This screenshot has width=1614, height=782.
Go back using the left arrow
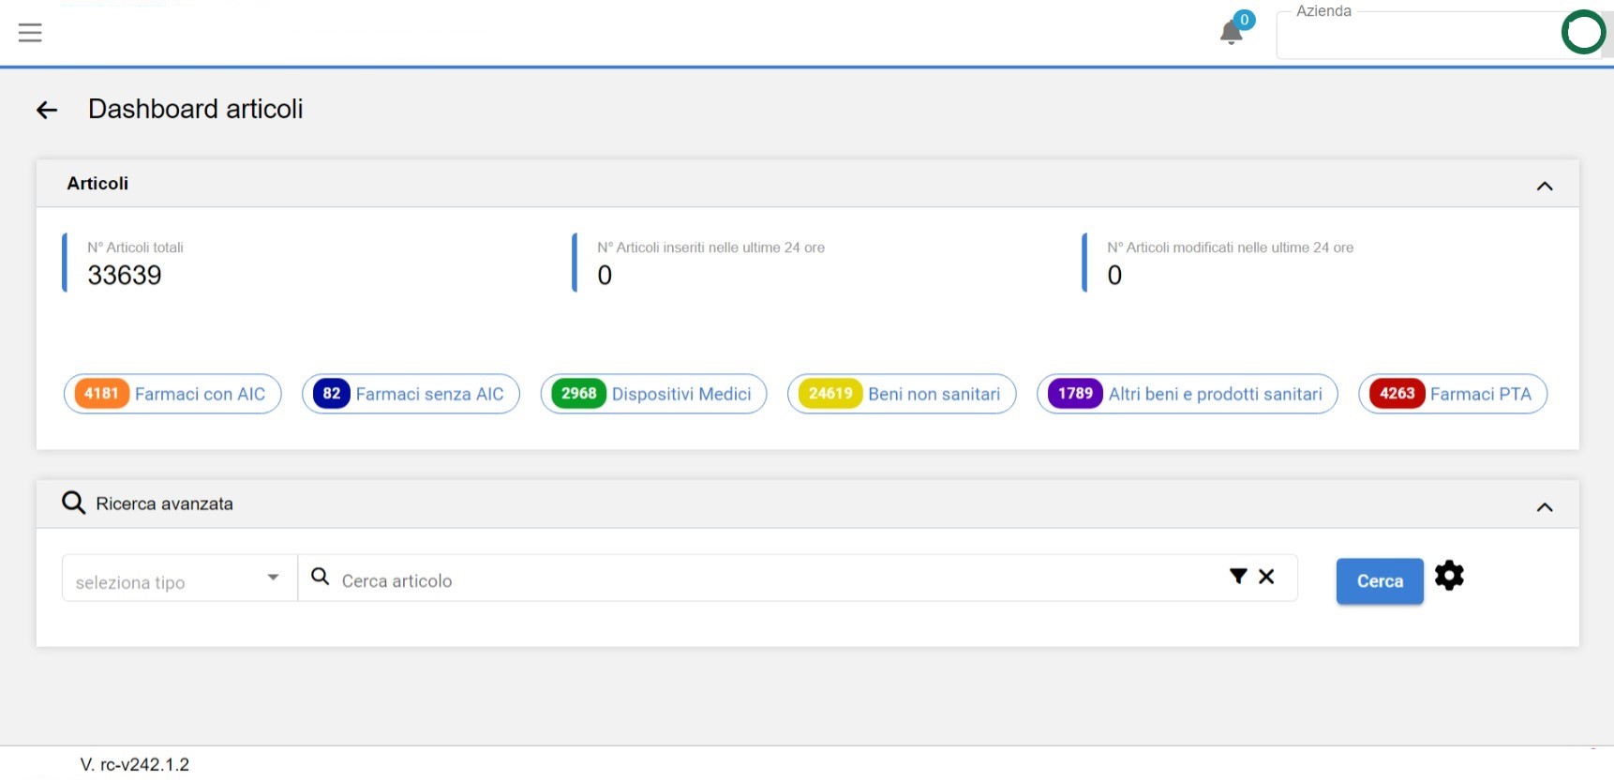point(47,110)
